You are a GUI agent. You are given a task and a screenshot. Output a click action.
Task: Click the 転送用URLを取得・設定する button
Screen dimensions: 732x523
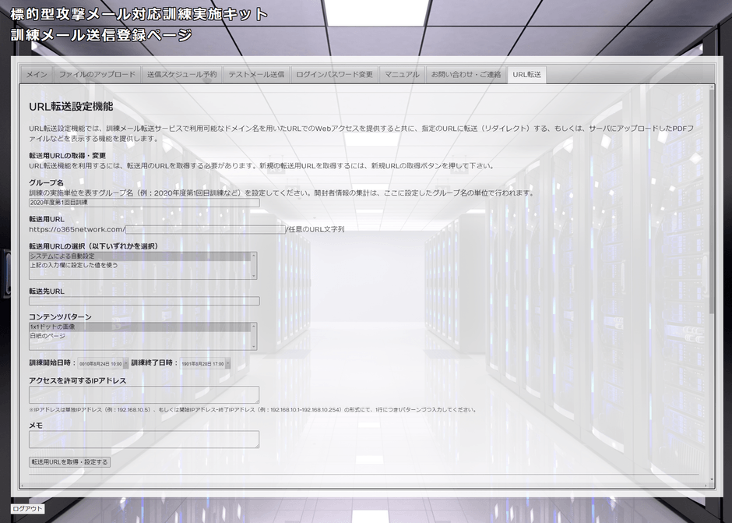(70, 461)
